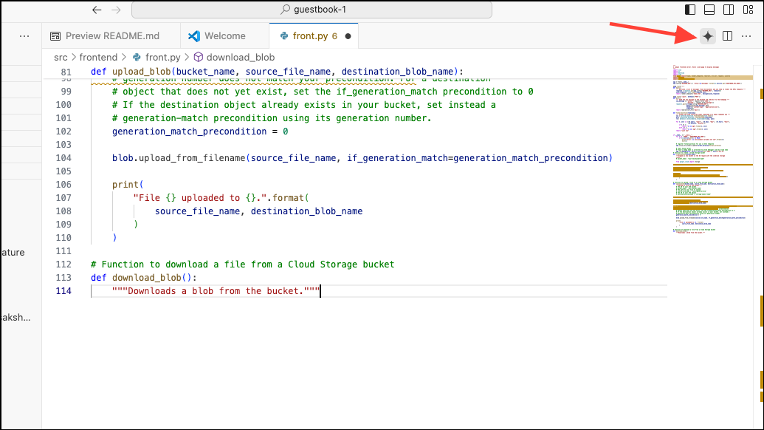The height and width of the screenshot is (430, 764).
Task: Click the Gemini Code Assist sparkle icon
Action: point(707,35)
